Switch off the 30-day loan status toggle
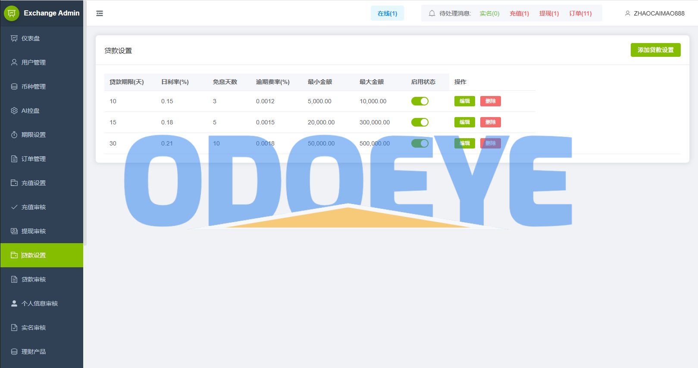This screenshot has height=368, width=698. tap(419, 143)
